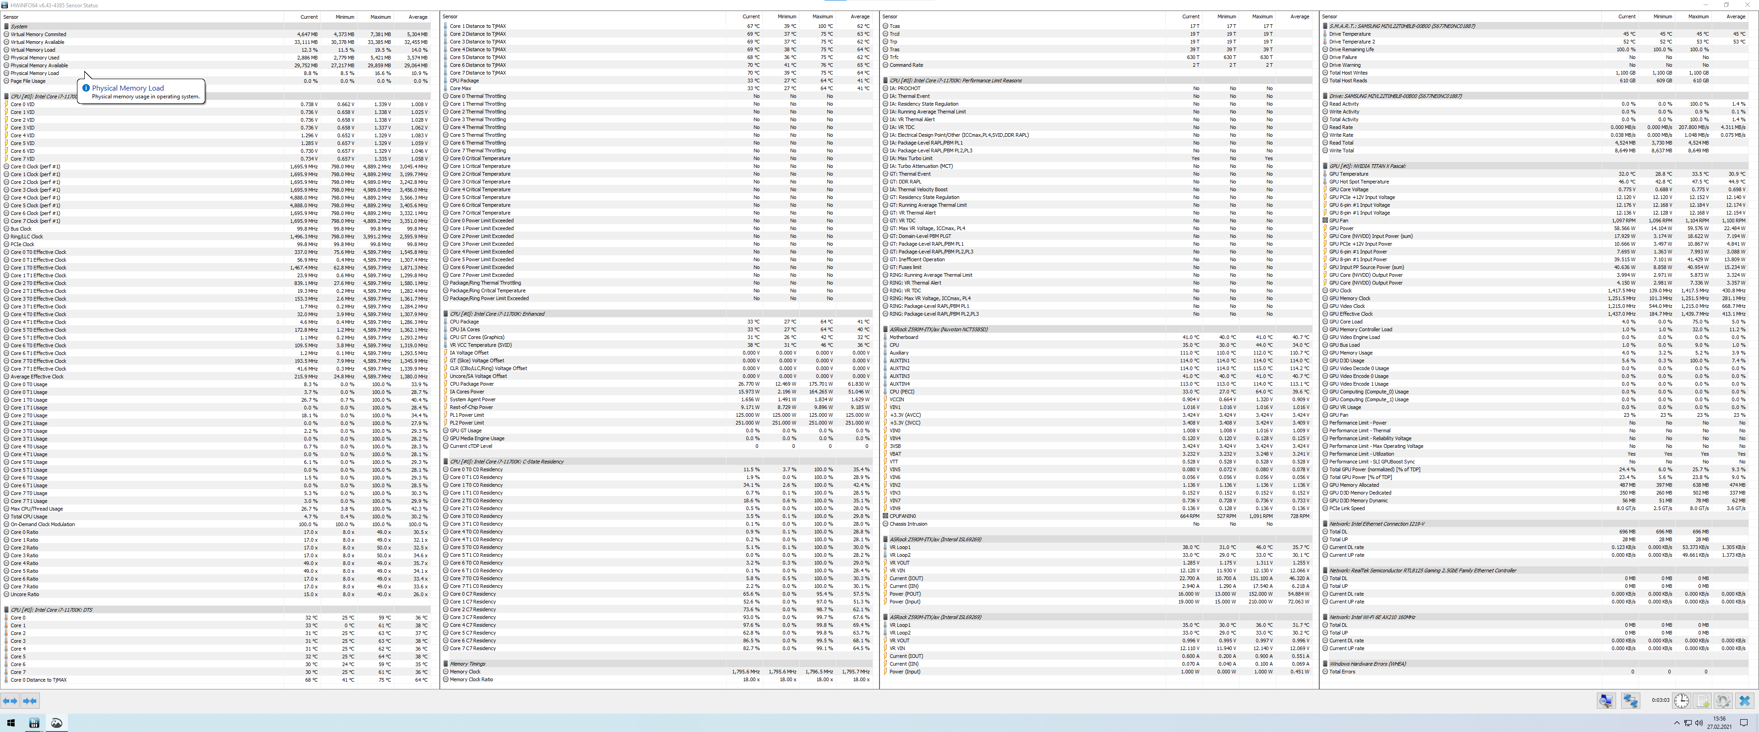Collapse the Memory Timings group header
1759x732 pixels.
point(467,664)
